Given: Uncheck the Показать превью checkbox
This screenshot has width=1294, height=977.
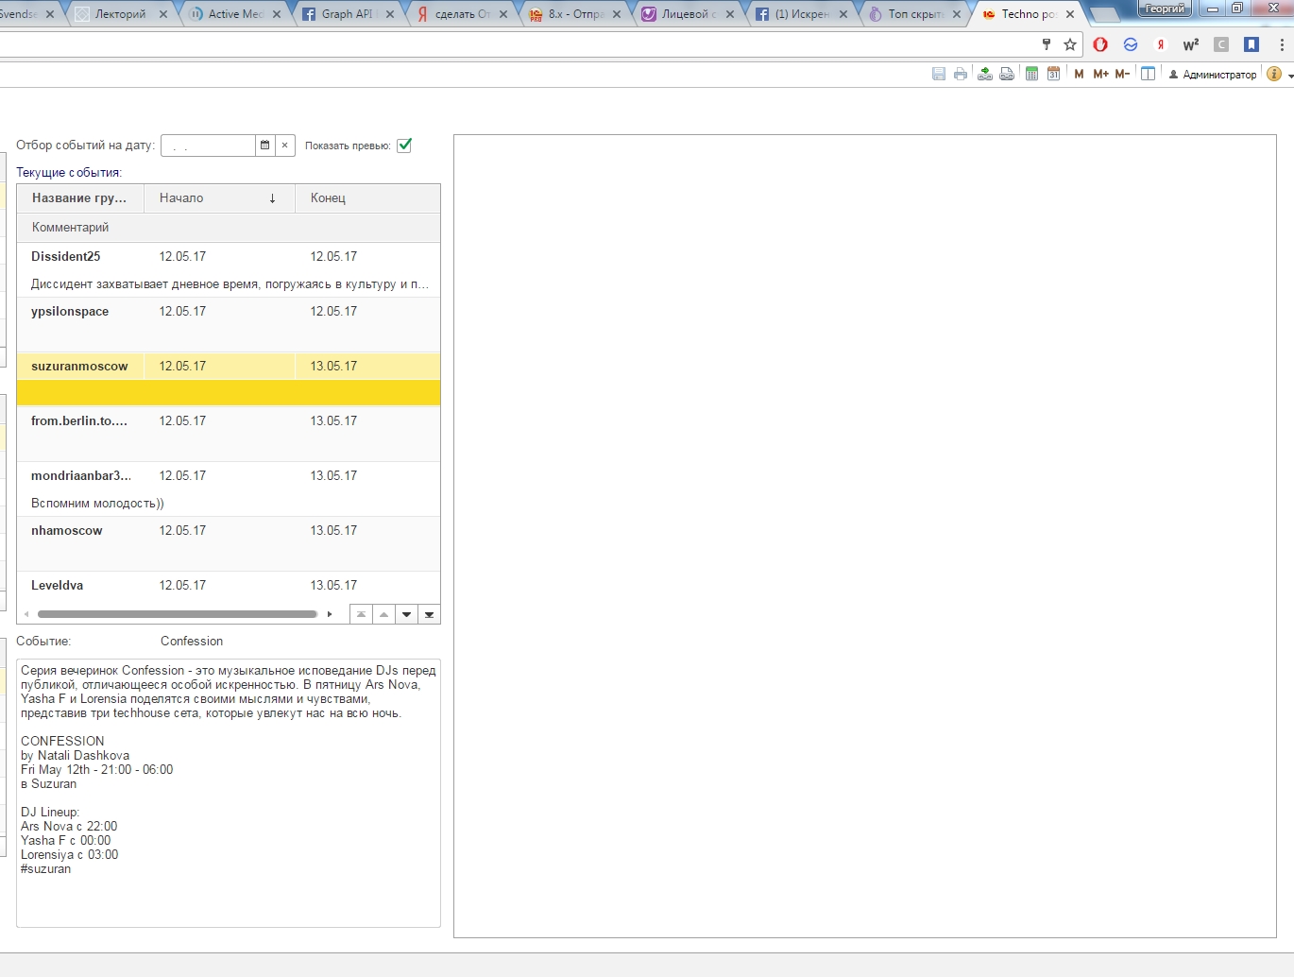Looking at the screenshot, I should [x=404, y=146].
